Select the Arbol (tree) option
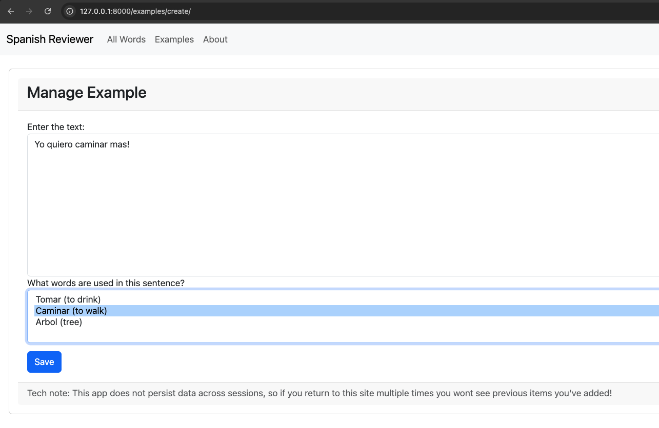659x428 pixels. (x=58, y=322)
